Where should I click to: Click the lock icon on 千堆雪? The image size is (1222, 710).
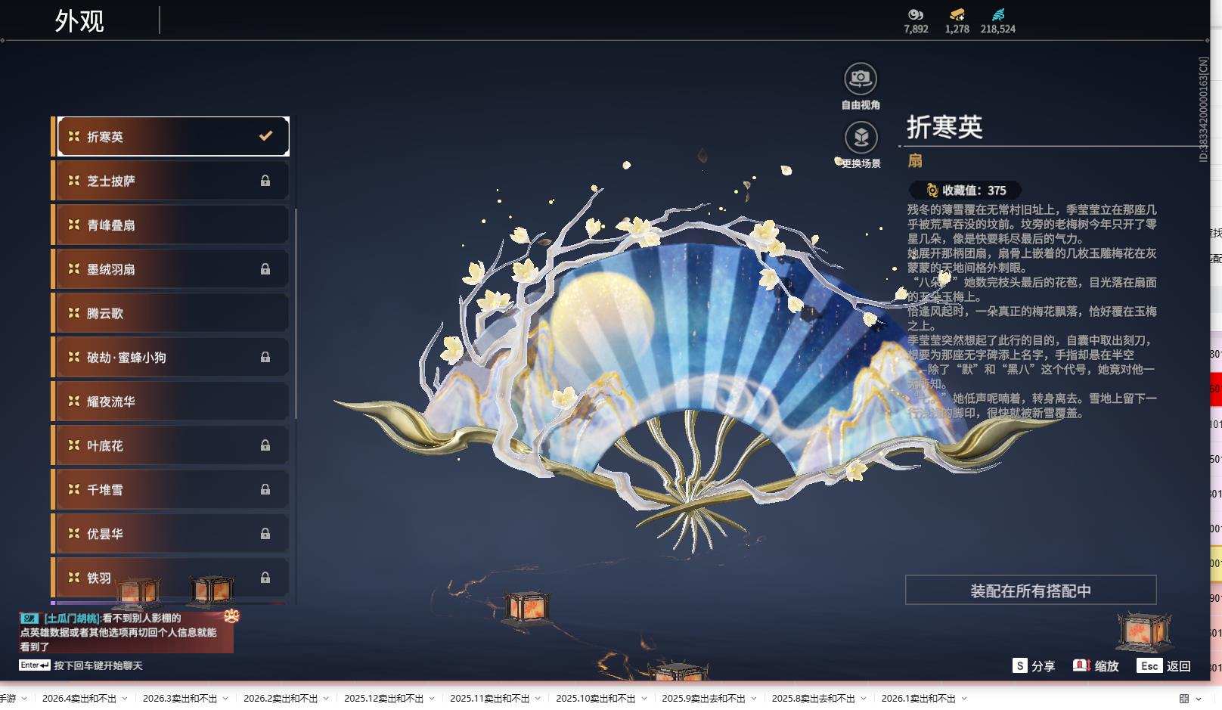pos(265,489)
